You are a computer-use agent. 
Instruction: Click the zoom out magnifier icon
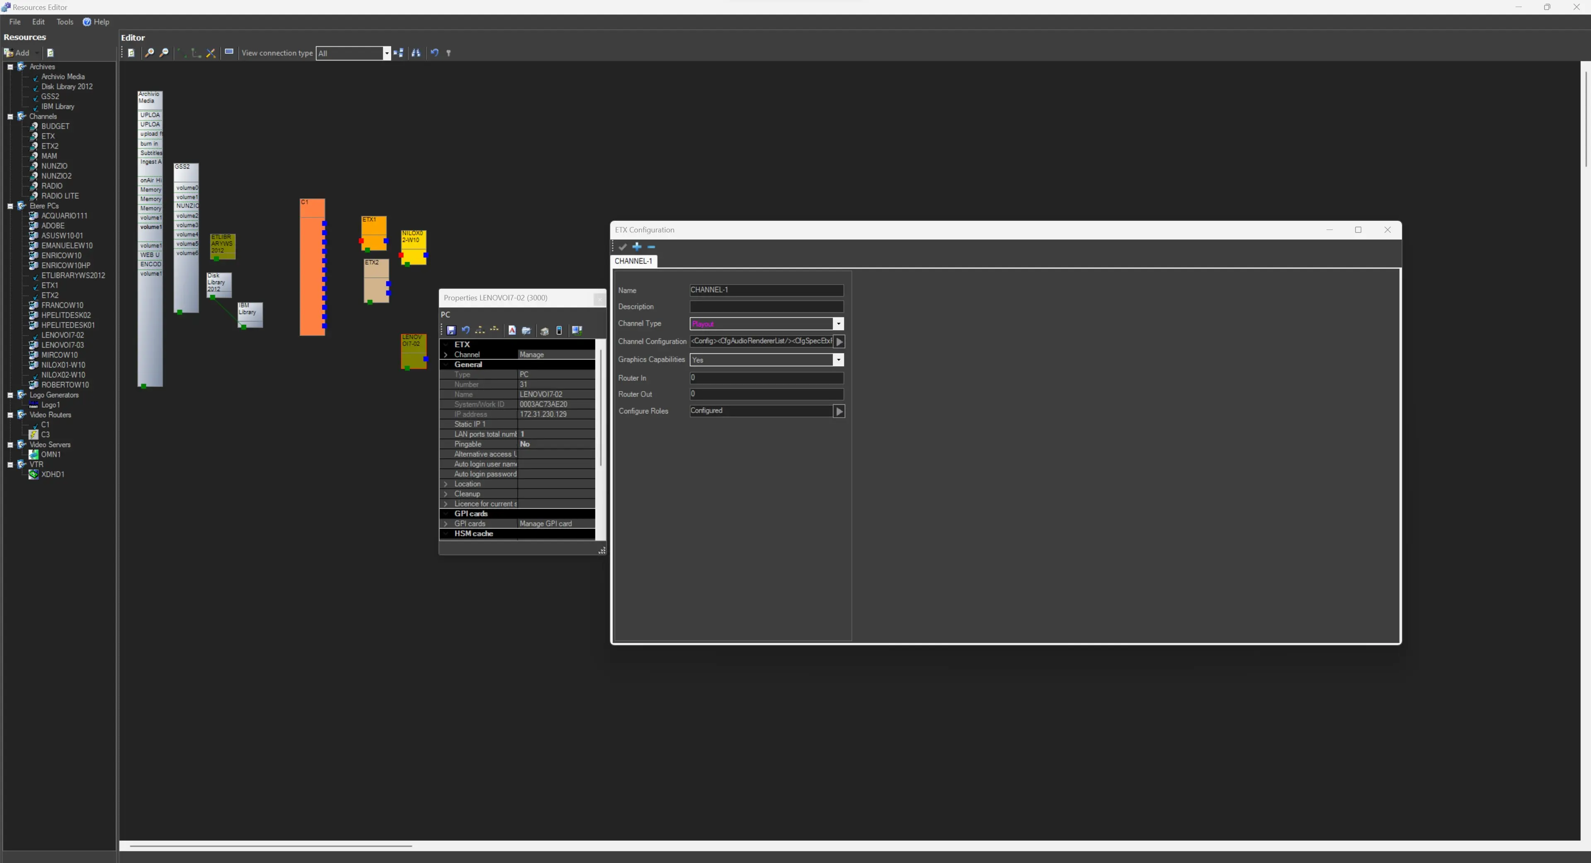tap(164, 53)
